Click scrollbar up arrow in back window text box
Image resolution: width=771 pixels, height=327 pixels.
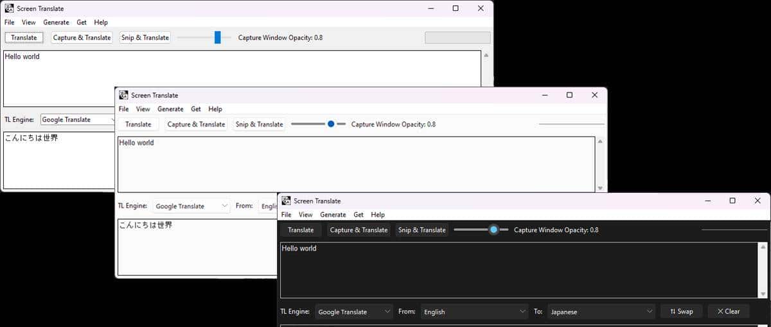pos(486,55)
